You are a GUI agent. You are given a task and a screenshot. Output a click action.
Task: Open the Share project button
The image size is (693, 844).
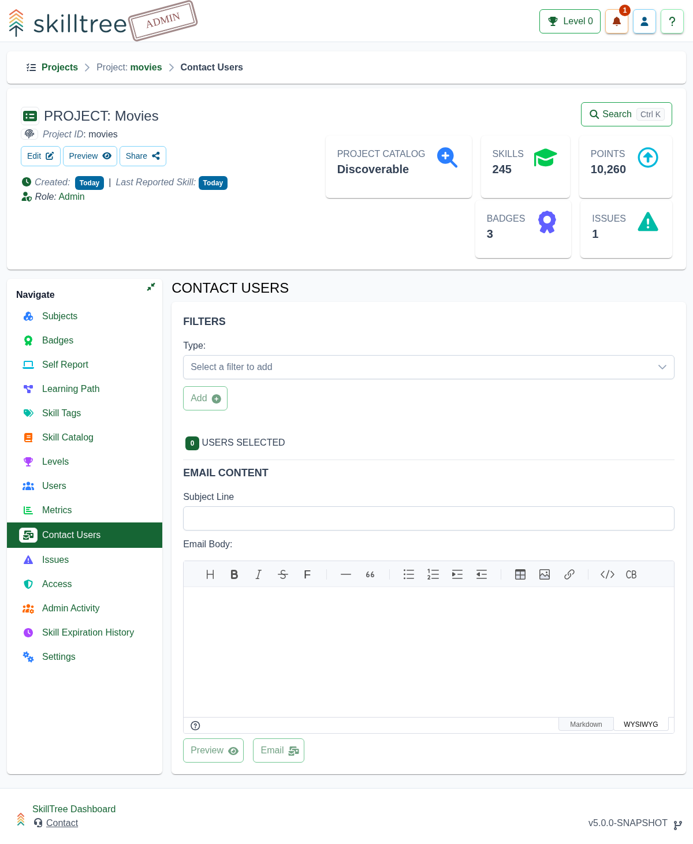tap(143, 156)
